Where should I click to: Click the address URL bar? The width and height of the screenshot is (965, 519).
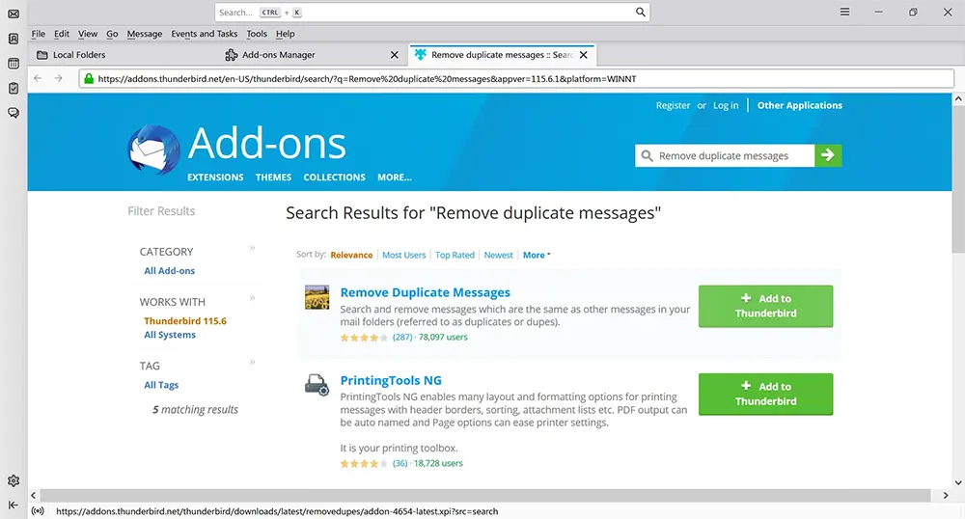pos(516,79)
